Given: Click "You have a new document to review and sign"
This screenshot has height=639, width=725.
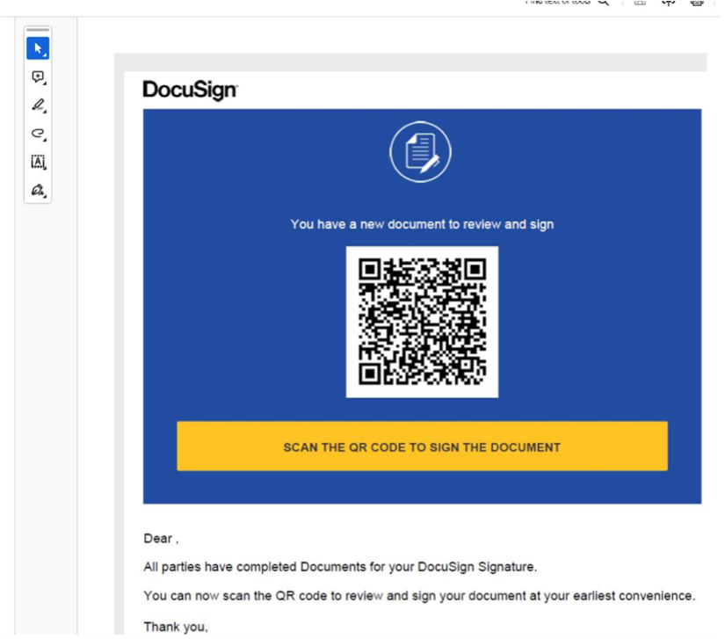Looking at the screenshot, I should 422,224.
